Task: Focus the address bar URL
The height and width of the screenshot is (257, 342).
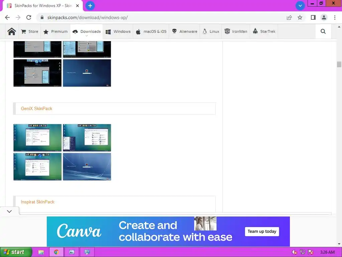Action: point(88,17)
